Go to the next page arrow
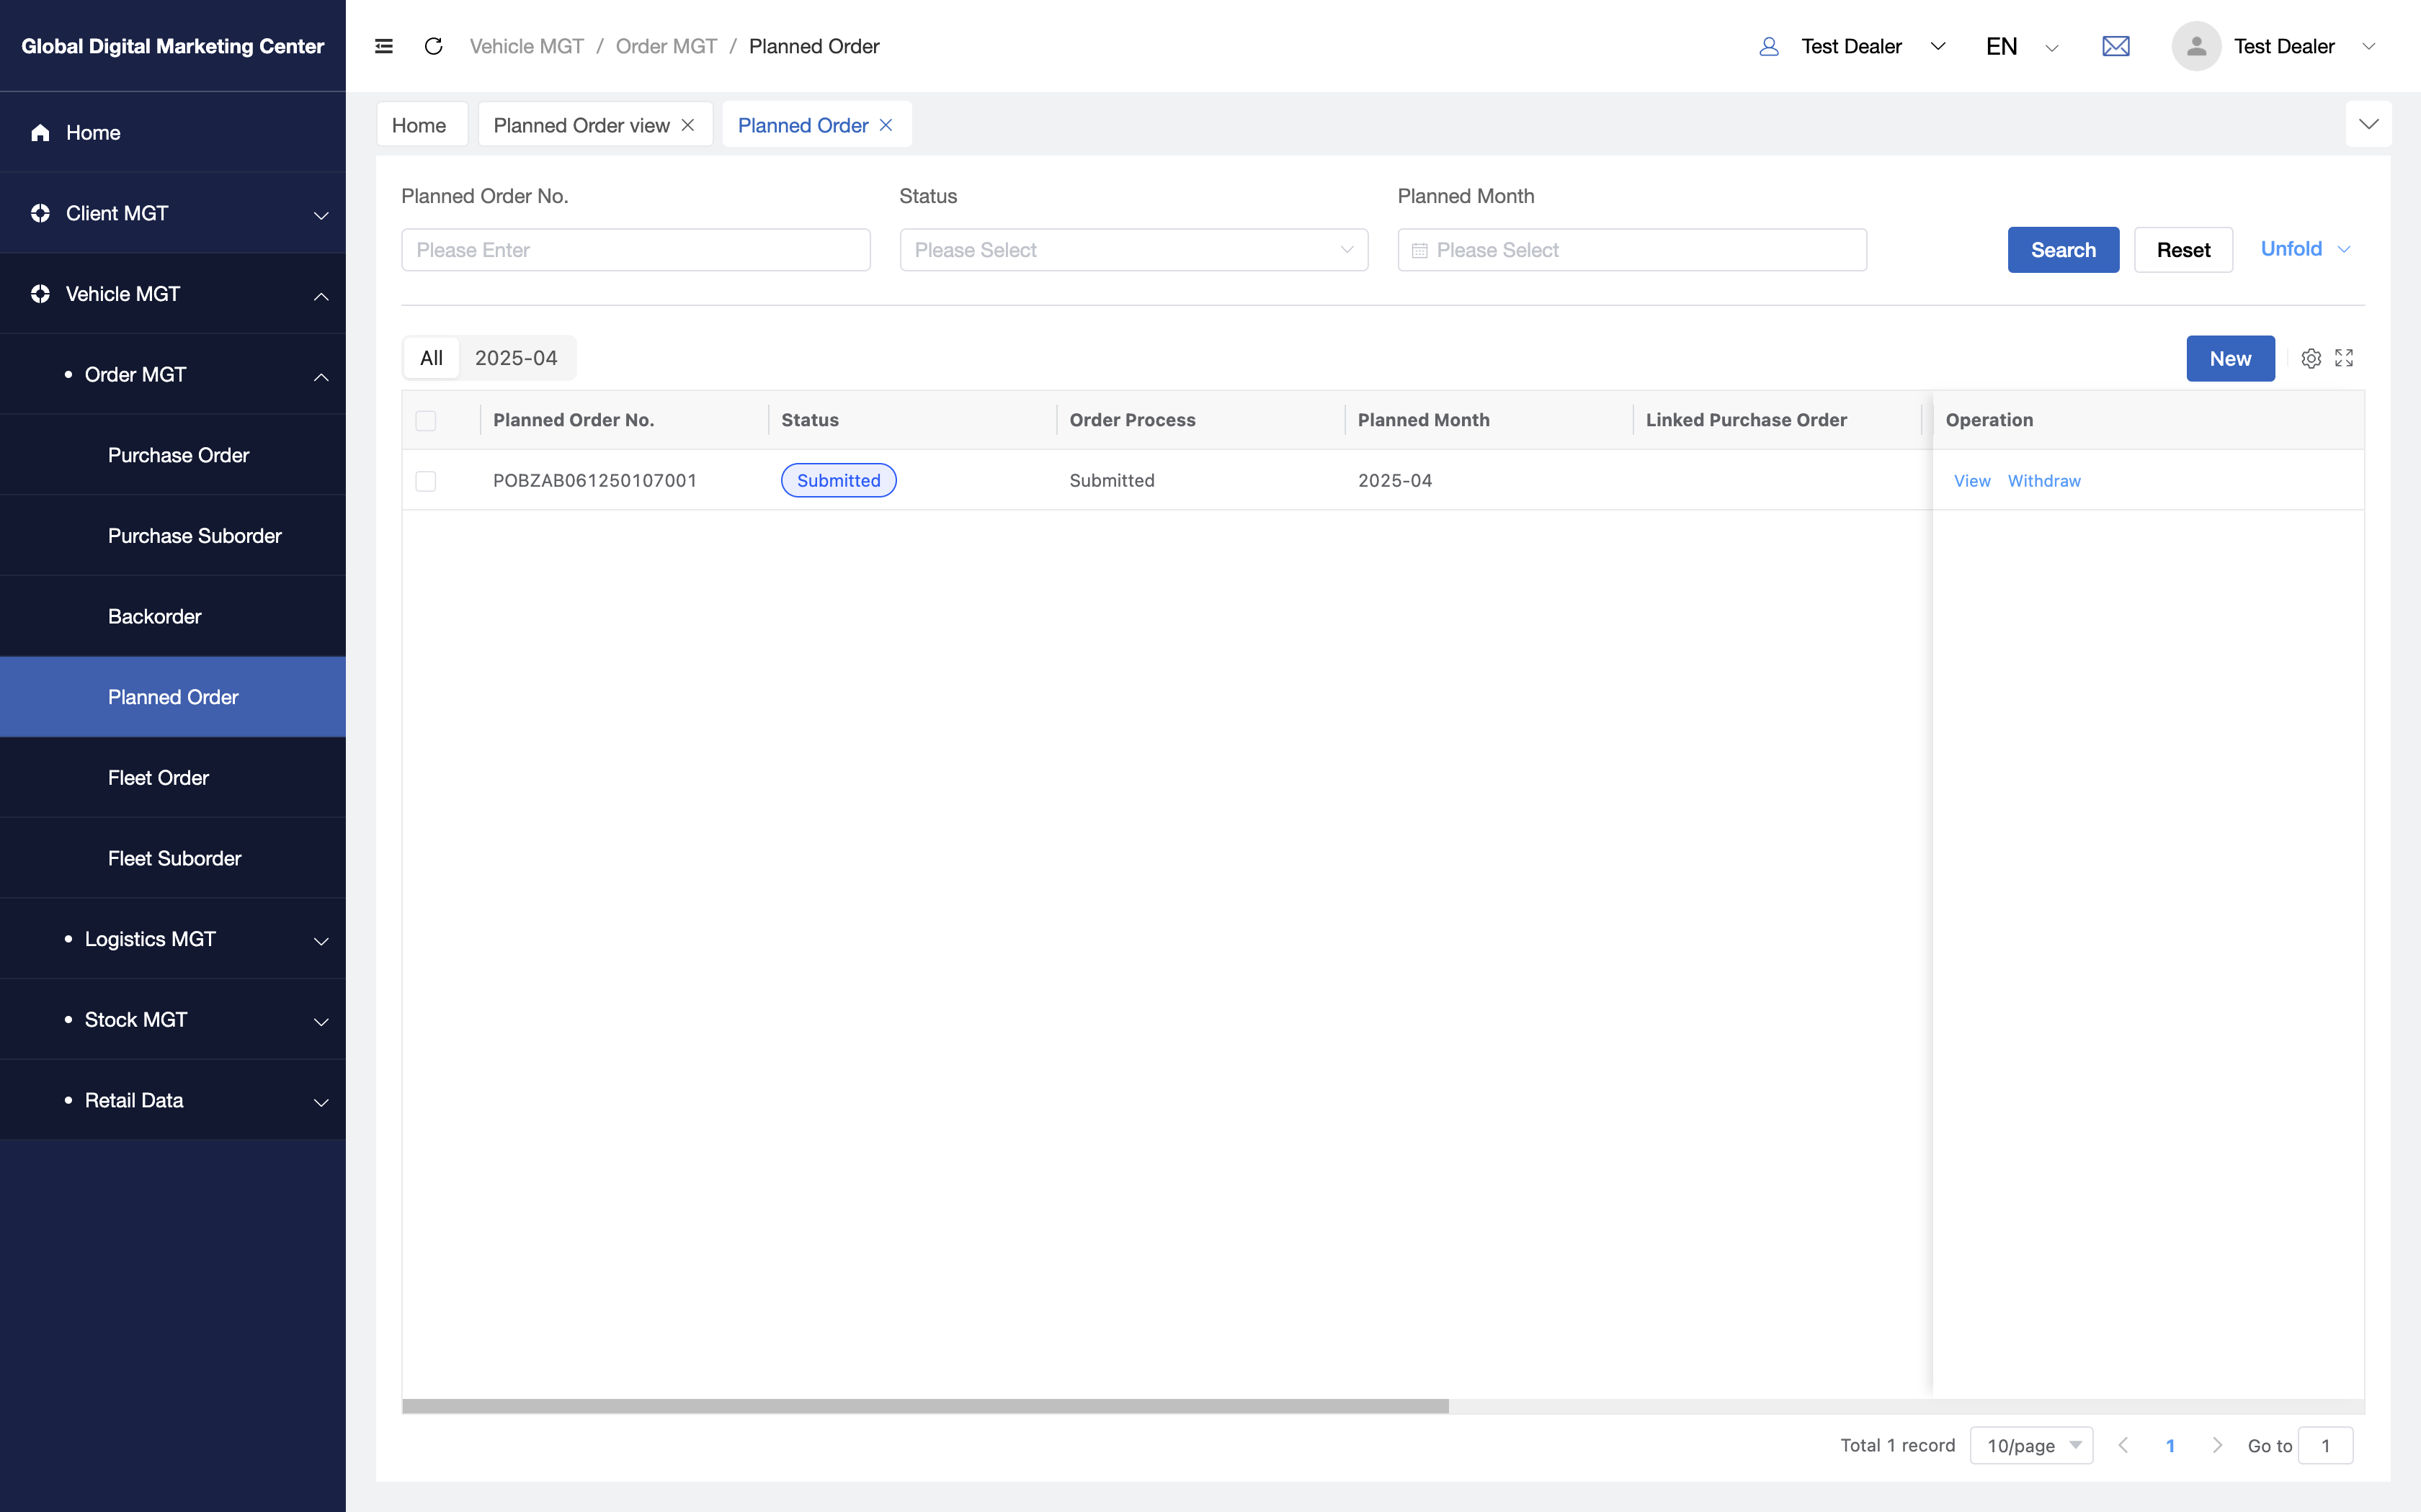This screenshot has width=2421, height=1512. (x=2217, y=1445)
